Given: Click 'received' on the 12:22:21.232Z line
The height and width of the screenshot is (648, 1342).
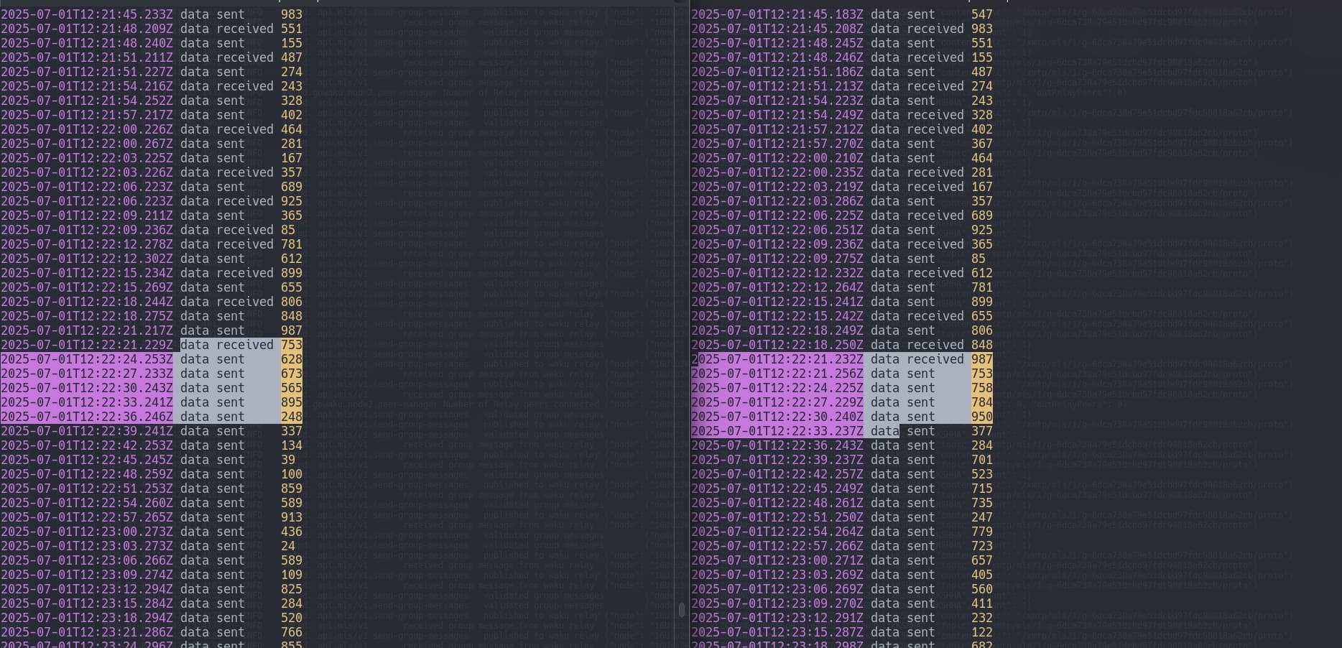Looking at the screenshot, I should click(935, 359).
